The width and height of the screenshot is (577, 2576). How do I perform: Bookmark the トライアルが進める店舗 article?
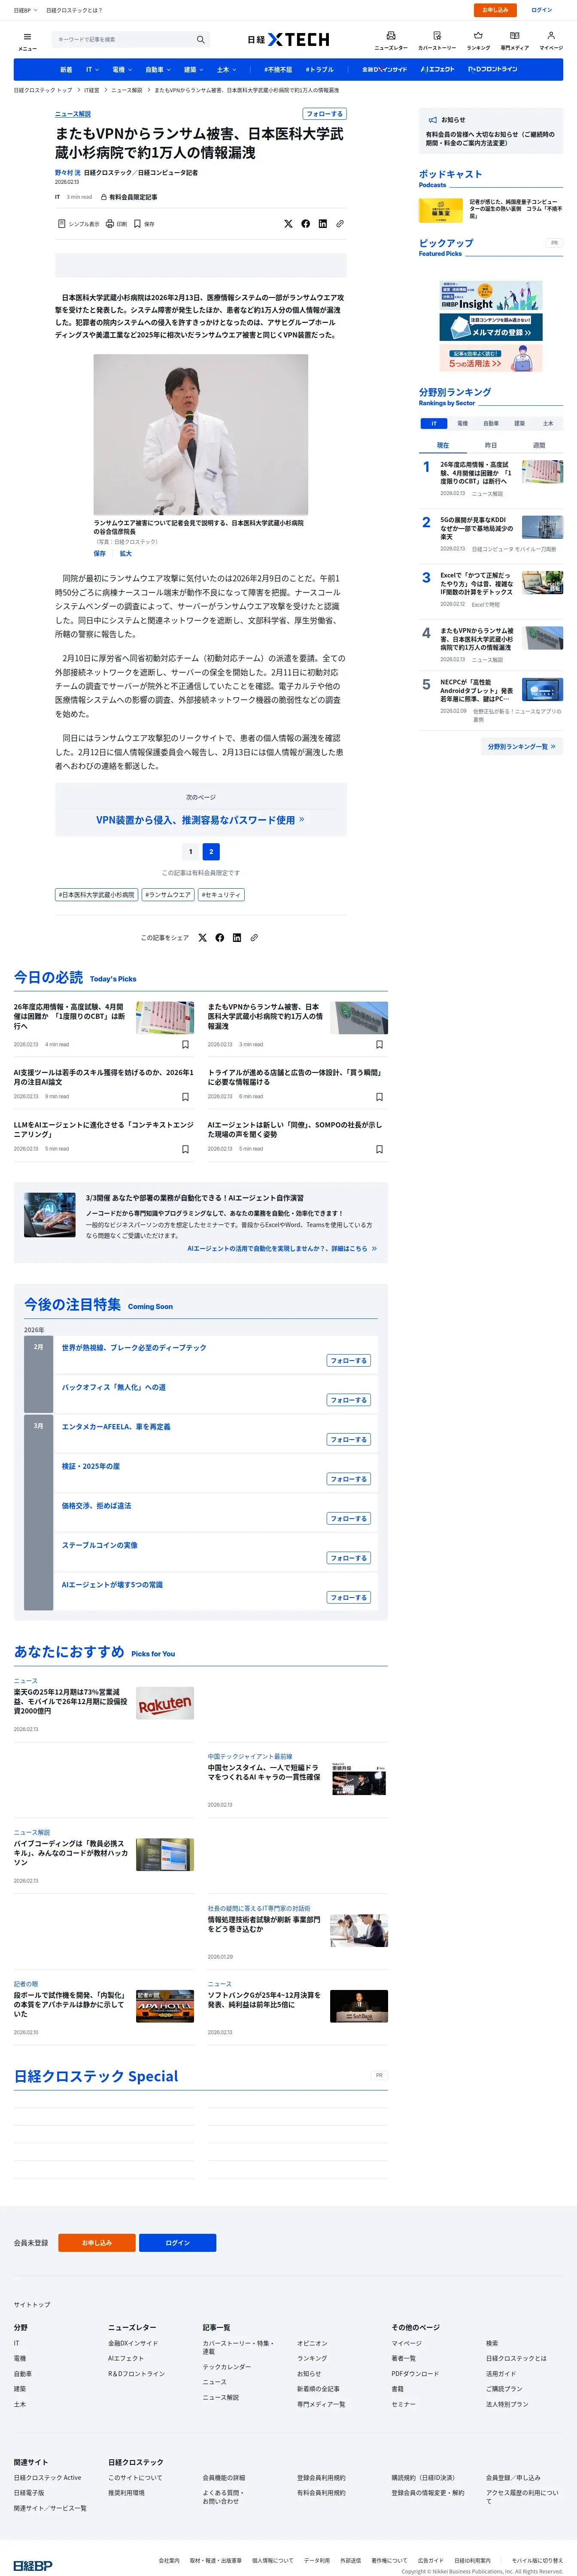coord(379,1096)
